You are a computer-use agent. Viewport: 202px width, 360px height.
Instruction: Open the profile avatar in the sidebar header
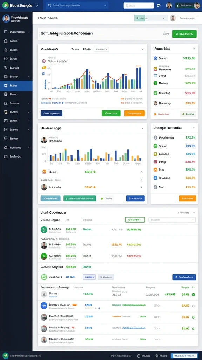pos(6,19)
